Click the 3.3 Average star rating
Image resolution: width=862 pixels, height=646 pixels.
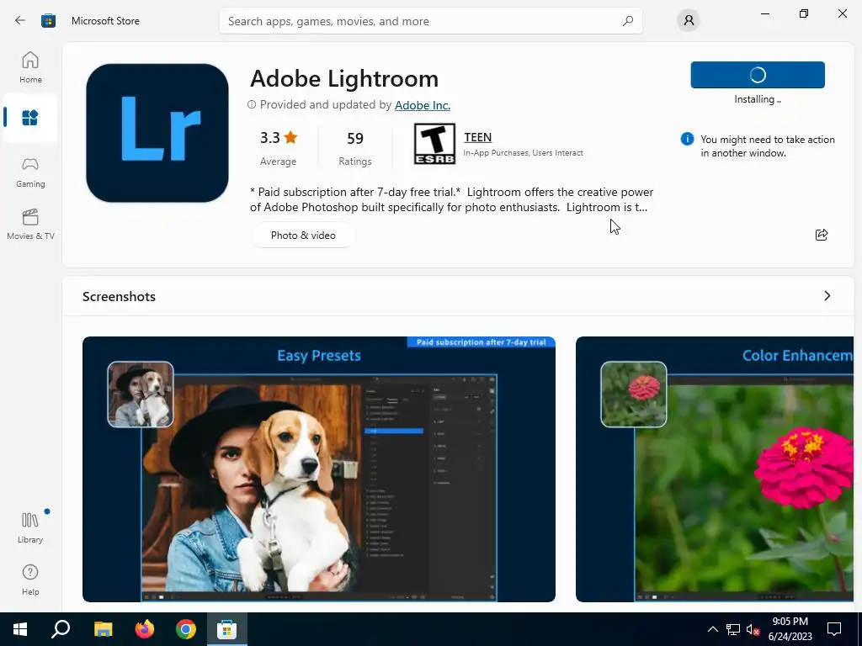pyautogui.click(x=278, y=147)
